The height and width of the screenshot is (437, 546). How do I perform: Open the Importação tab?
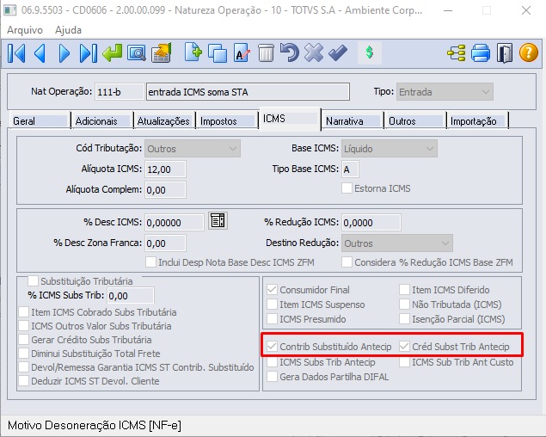[x=477, y=121]
